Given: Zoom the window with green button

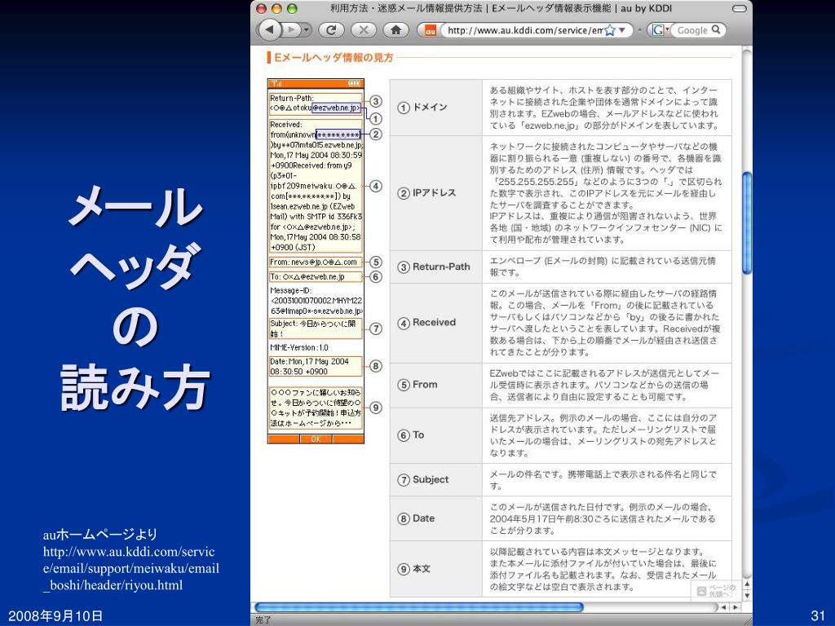Looking at the screenshot, I should (292, 8).
